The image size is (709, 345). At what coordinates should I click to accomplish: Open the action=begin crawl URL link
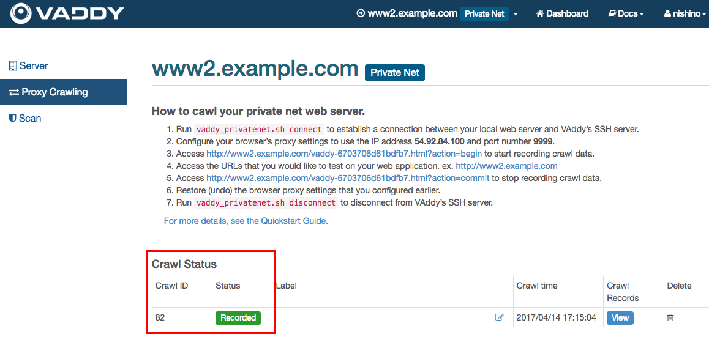pos(344,154)
